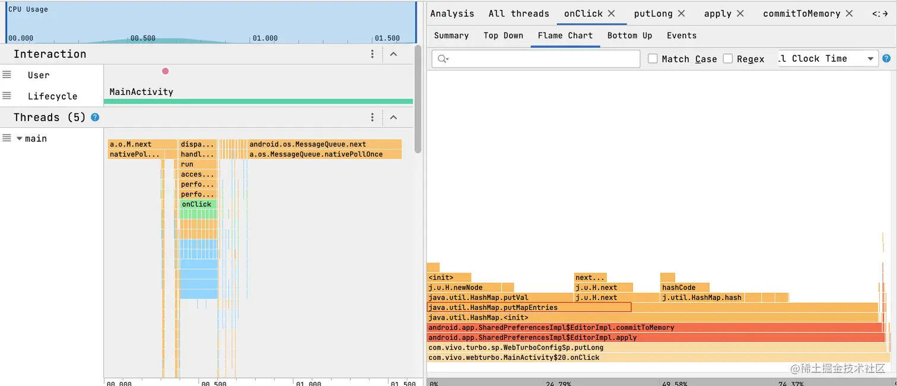The width and height of the screenshot is (897, 386).
Task: Select the commitToMemory analysis tab
Action: [801, 14]
